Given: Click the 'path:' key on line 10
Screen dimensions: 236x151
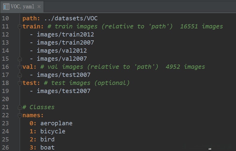Looking at the screenshot, I should (31, 19).
